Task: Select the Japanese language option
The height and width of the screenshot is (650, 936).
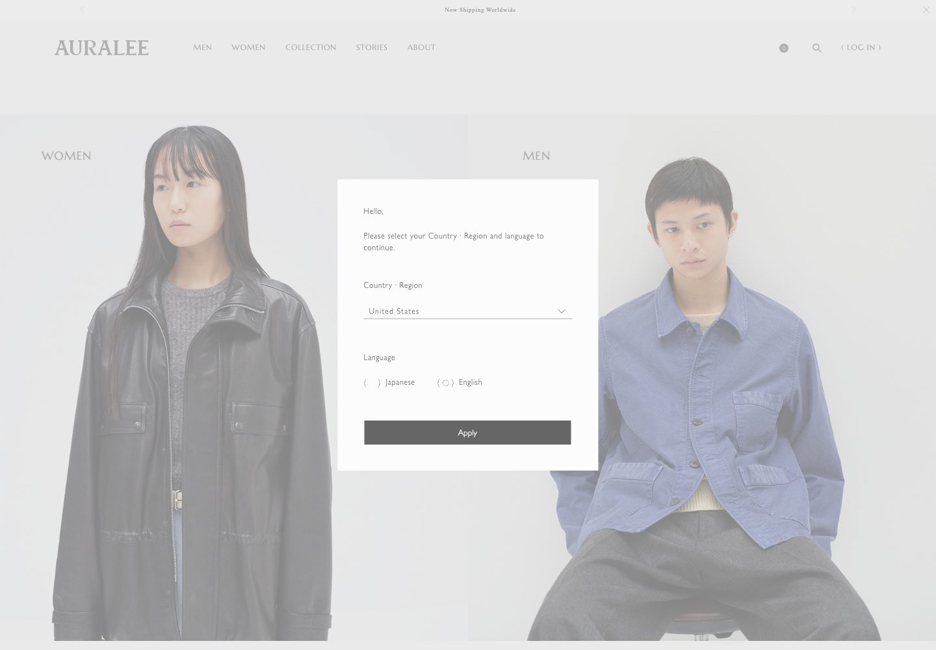Action: 389,382
